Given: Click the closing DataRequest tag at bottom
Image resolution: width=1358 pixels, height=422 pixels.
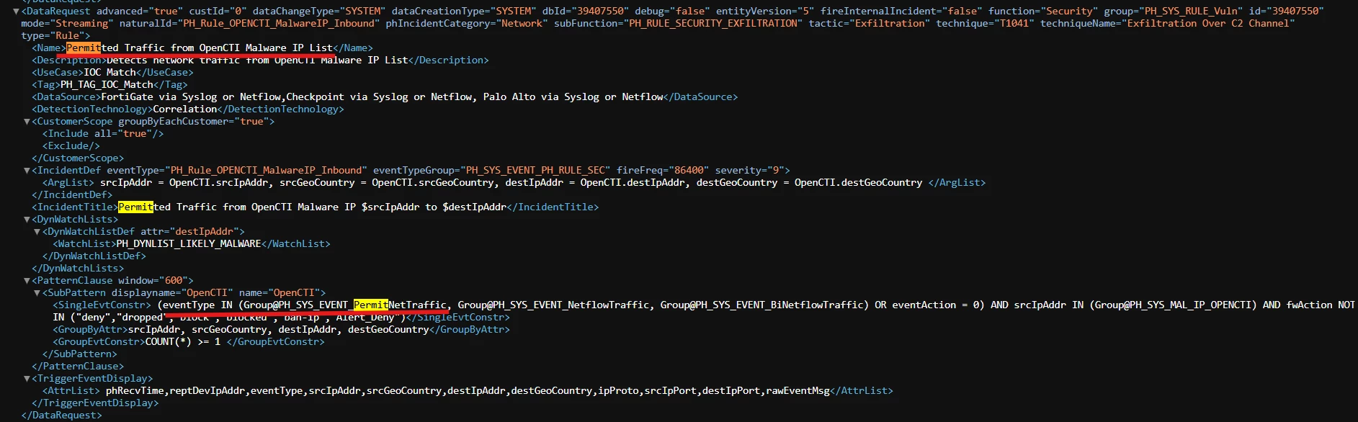Looking at the screenshot, I should [62, 416].
